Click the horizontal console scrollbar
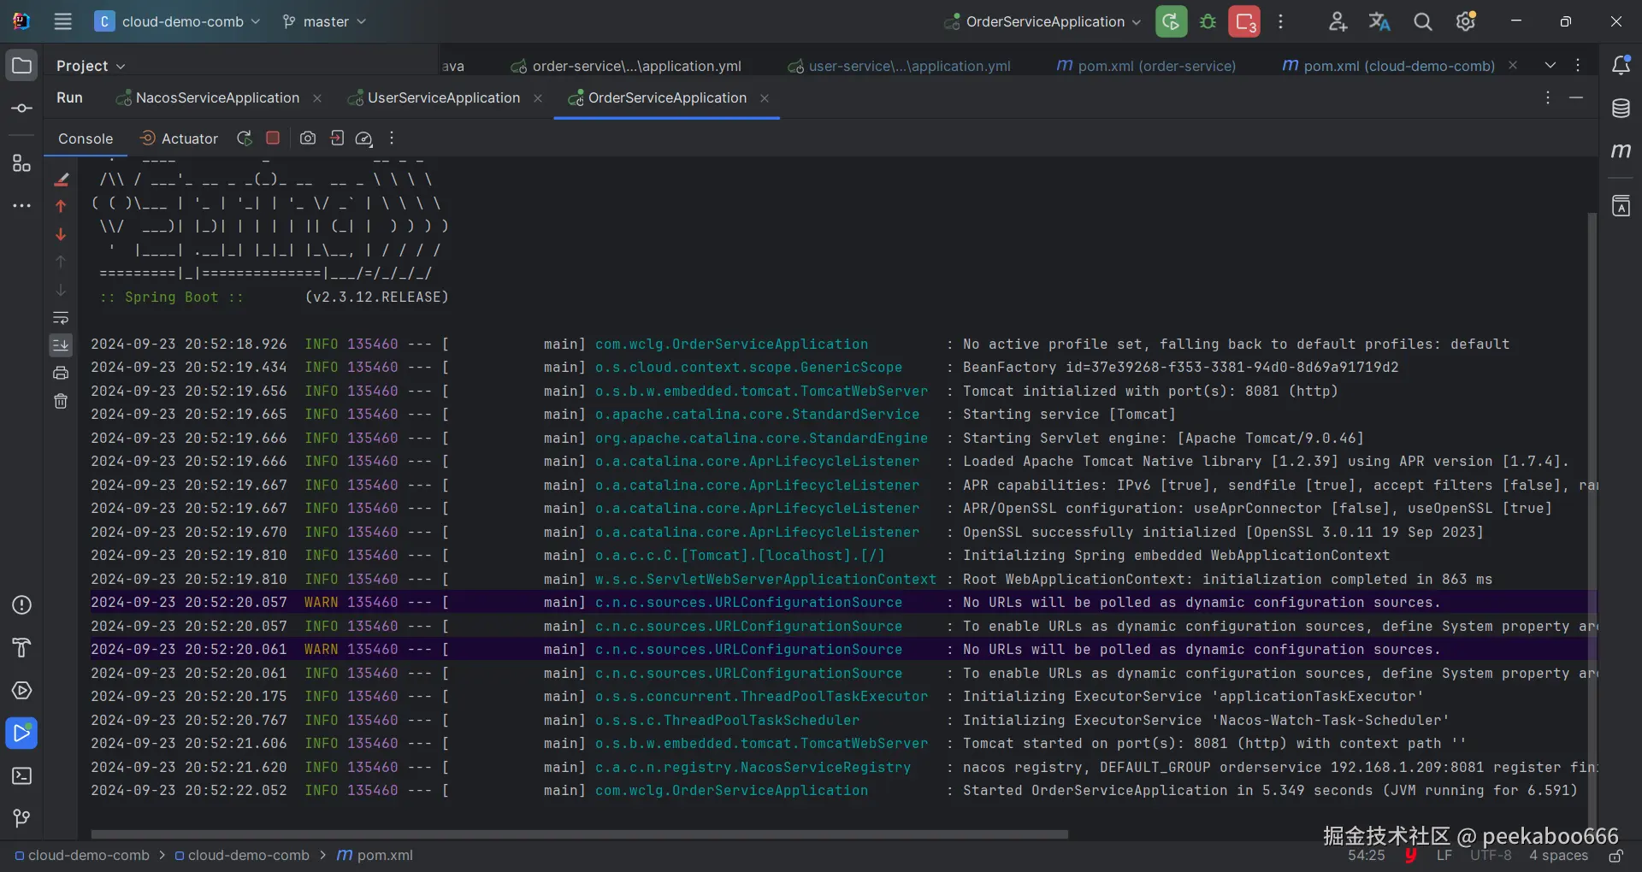The height and width of the screenshot is (872, 1642). [x=579, y=834]
